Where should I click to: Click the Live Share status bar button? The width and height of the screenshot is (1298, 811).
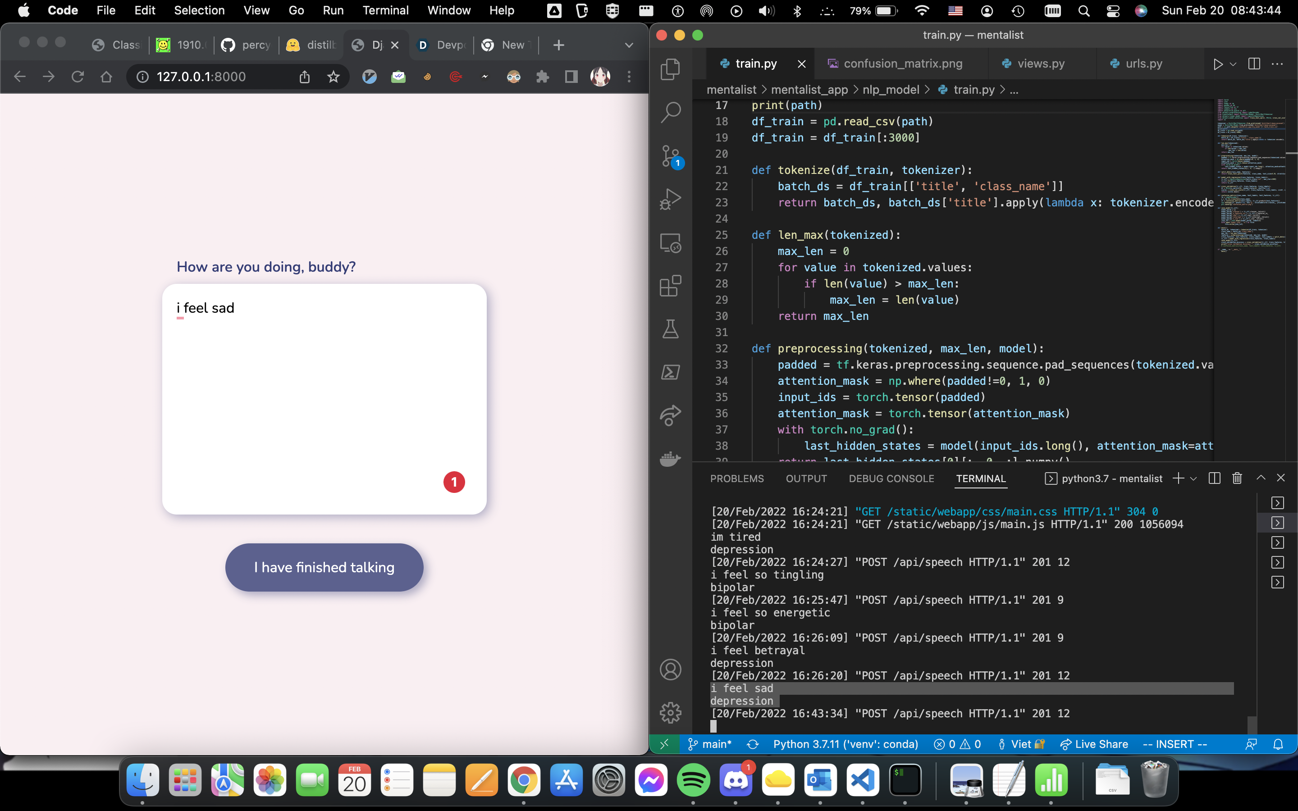pyautogui.click(x=1094, y=744)
